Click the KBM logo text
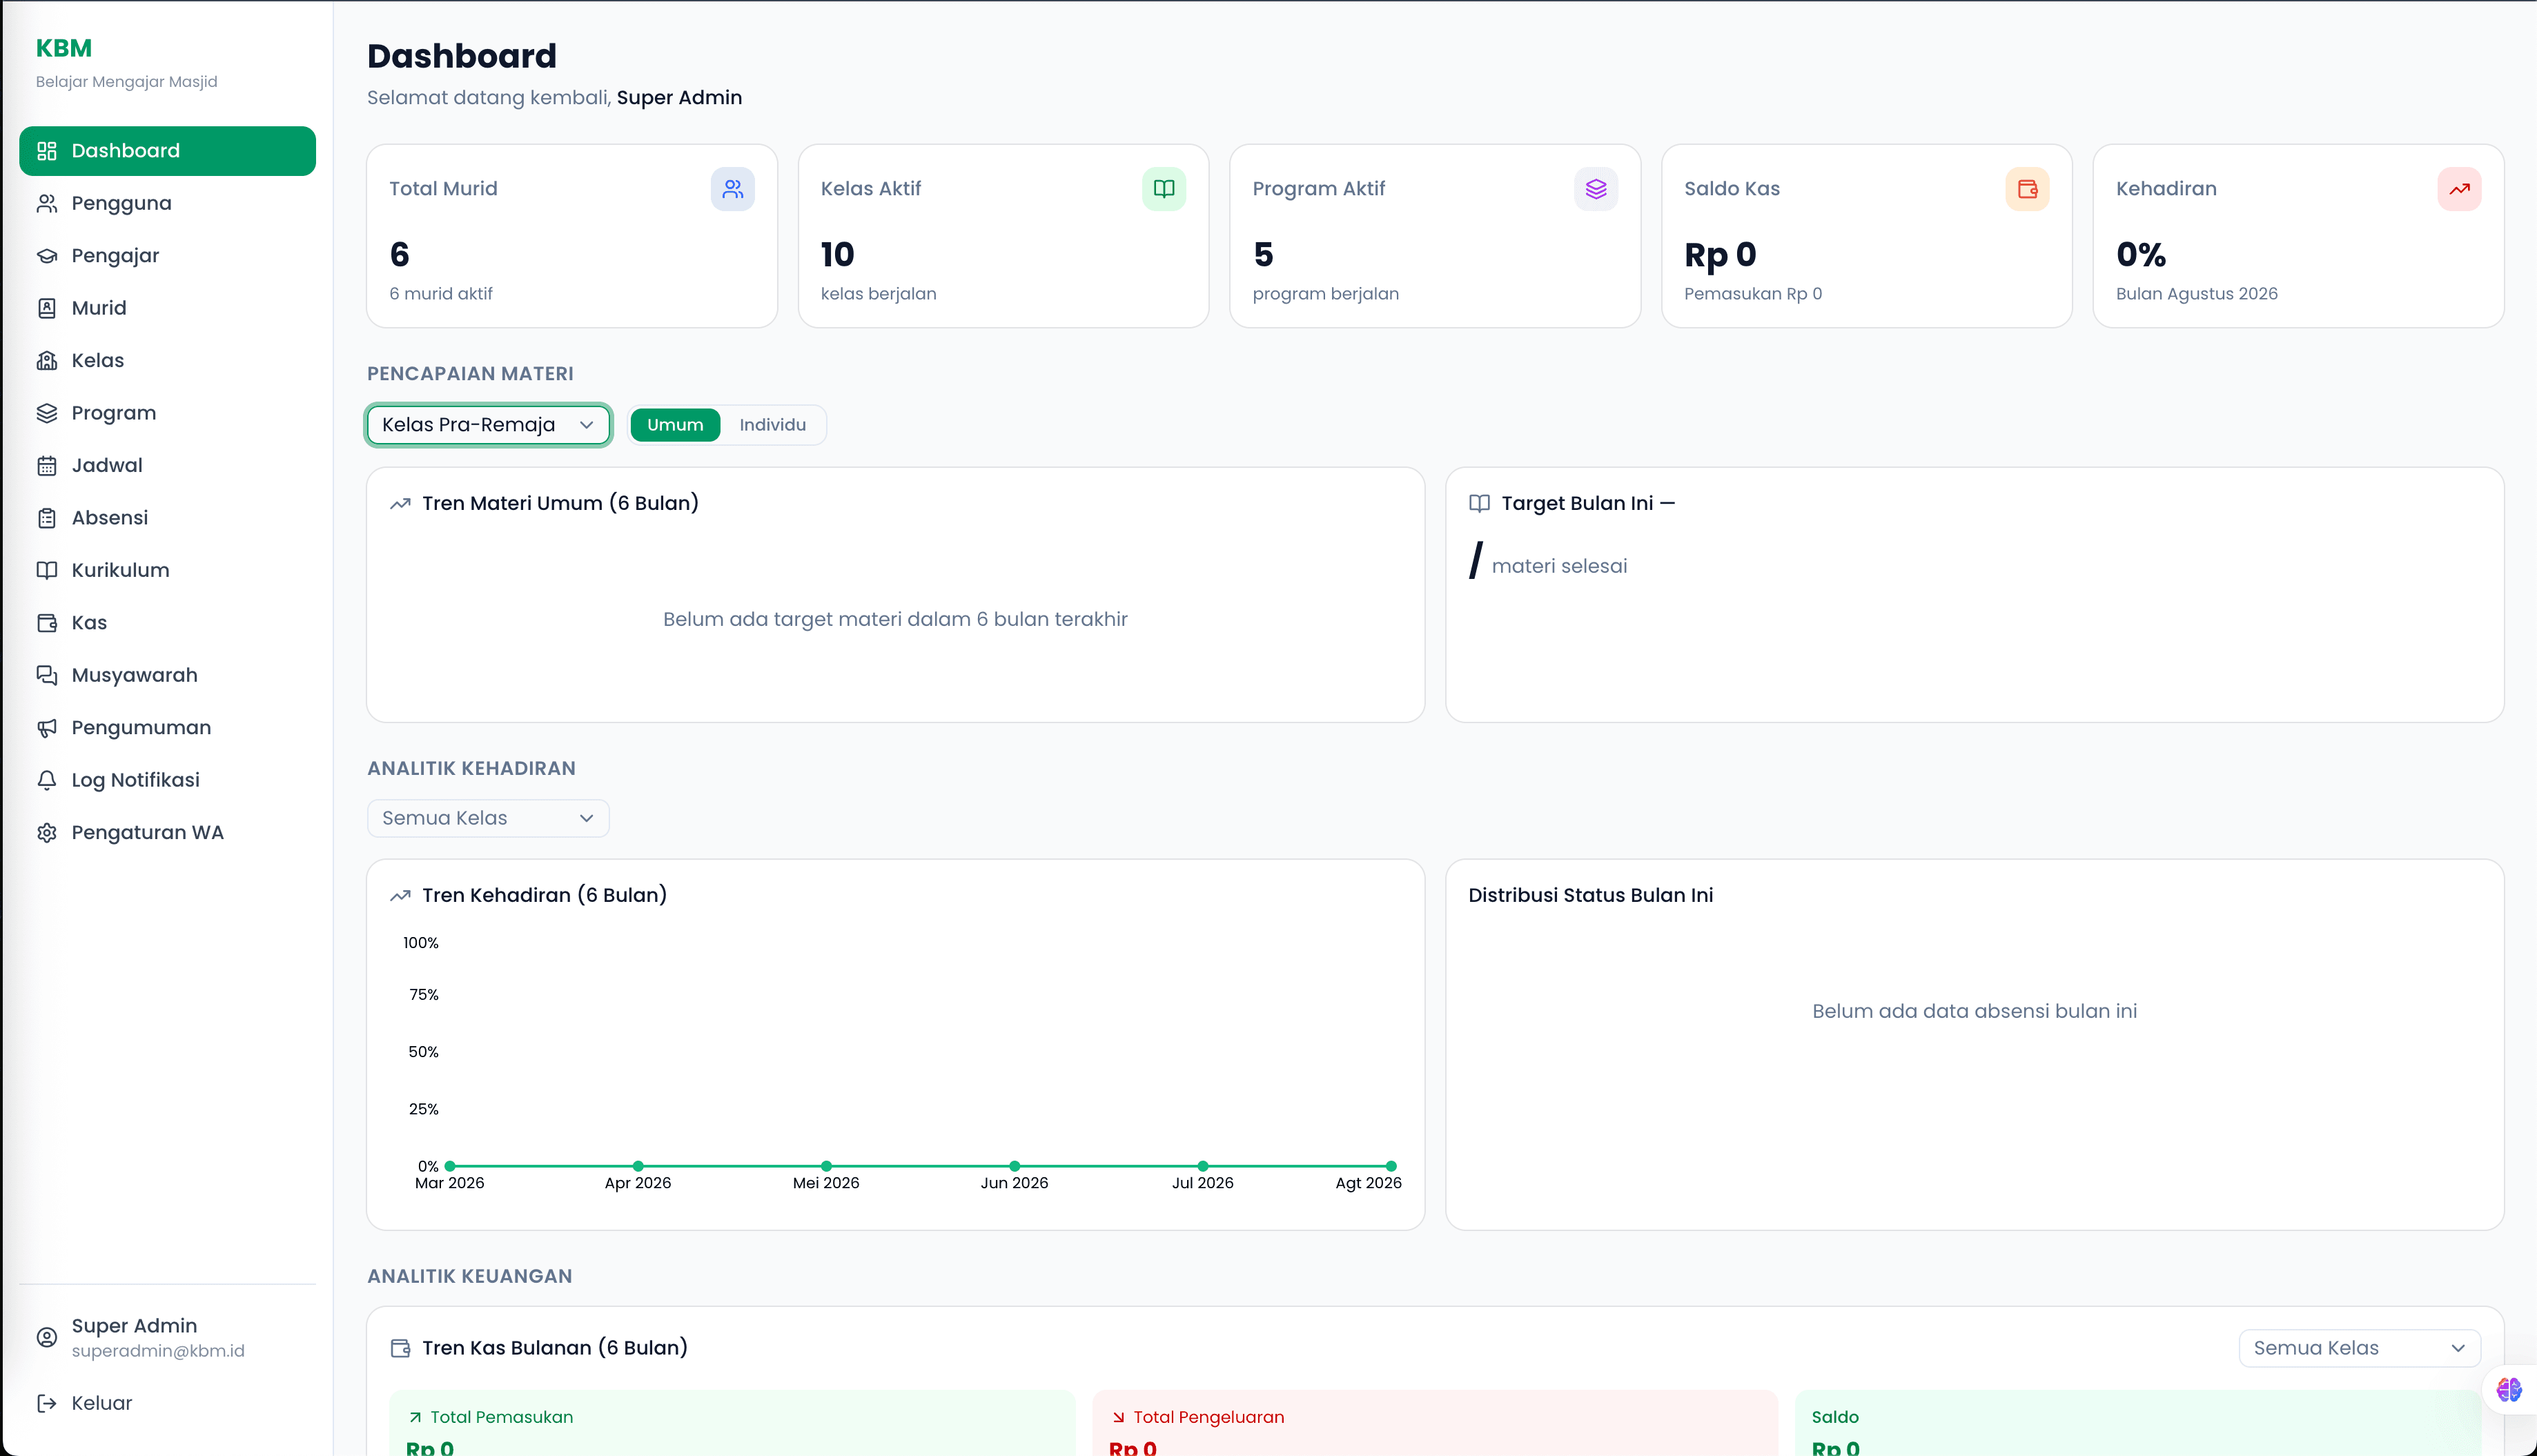 tap(64, 48)
